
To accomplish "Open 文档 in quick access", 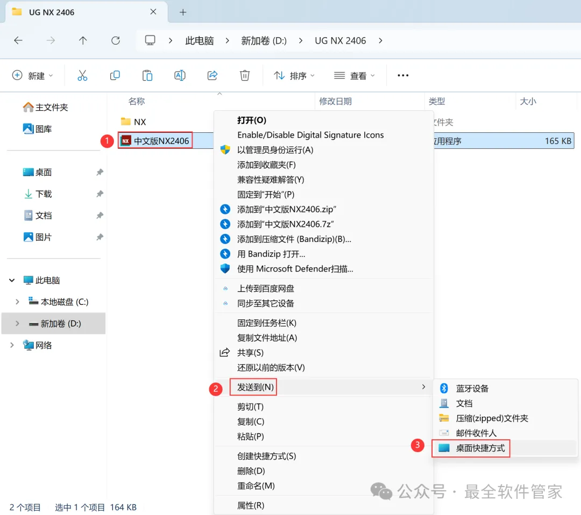I will click(38, 216).
